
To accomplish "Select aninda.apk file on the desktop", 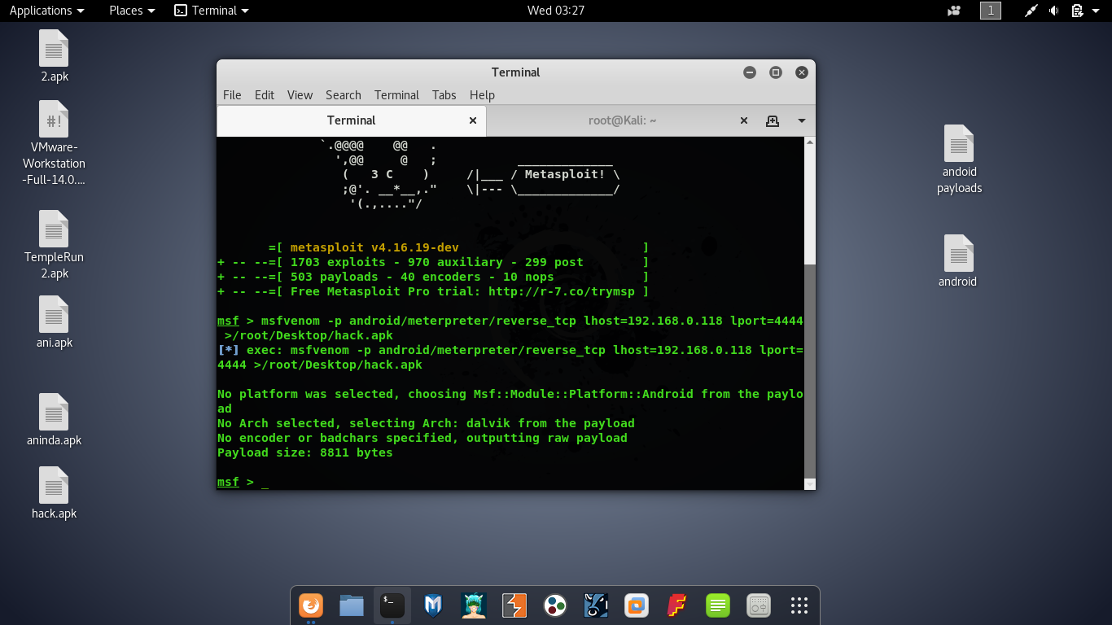I will pyautogui.click(x=55, y=420).
